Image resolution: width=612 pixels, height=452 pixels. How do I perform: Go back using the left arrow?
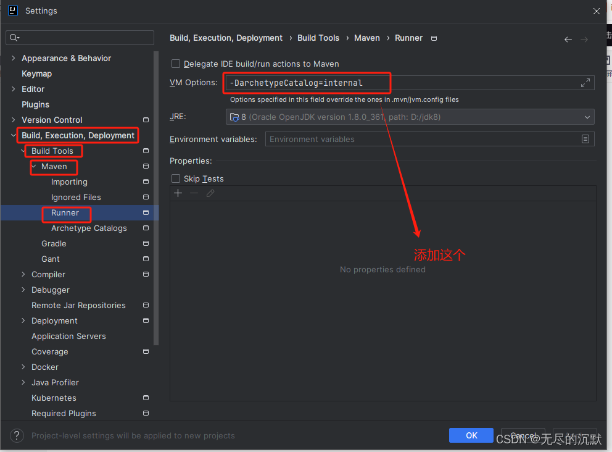[x=568, y=40]
